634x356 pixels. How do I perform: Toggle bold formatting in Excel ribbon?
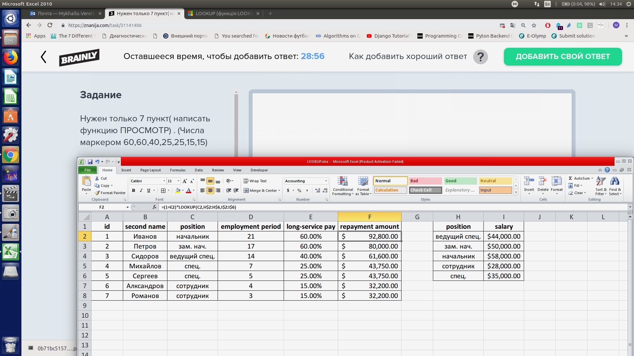[x=133, y=191]
